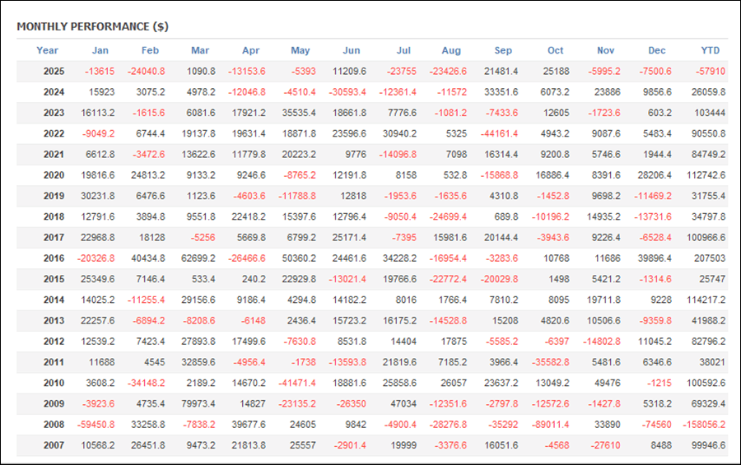Click 2025 January value -13615
Screen dimensions: 741x465
[100, 72]
